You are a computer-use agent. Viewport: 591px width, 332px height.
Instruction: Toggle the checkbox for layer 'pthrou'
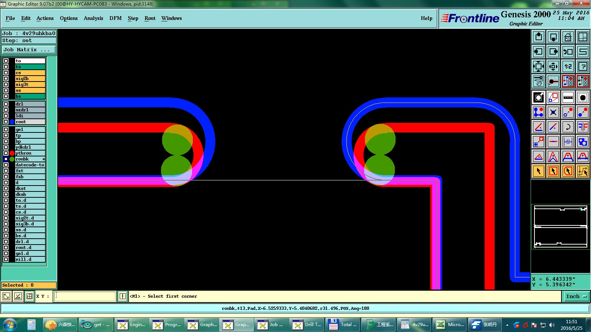pyautogui.click(x=6, y=153)
